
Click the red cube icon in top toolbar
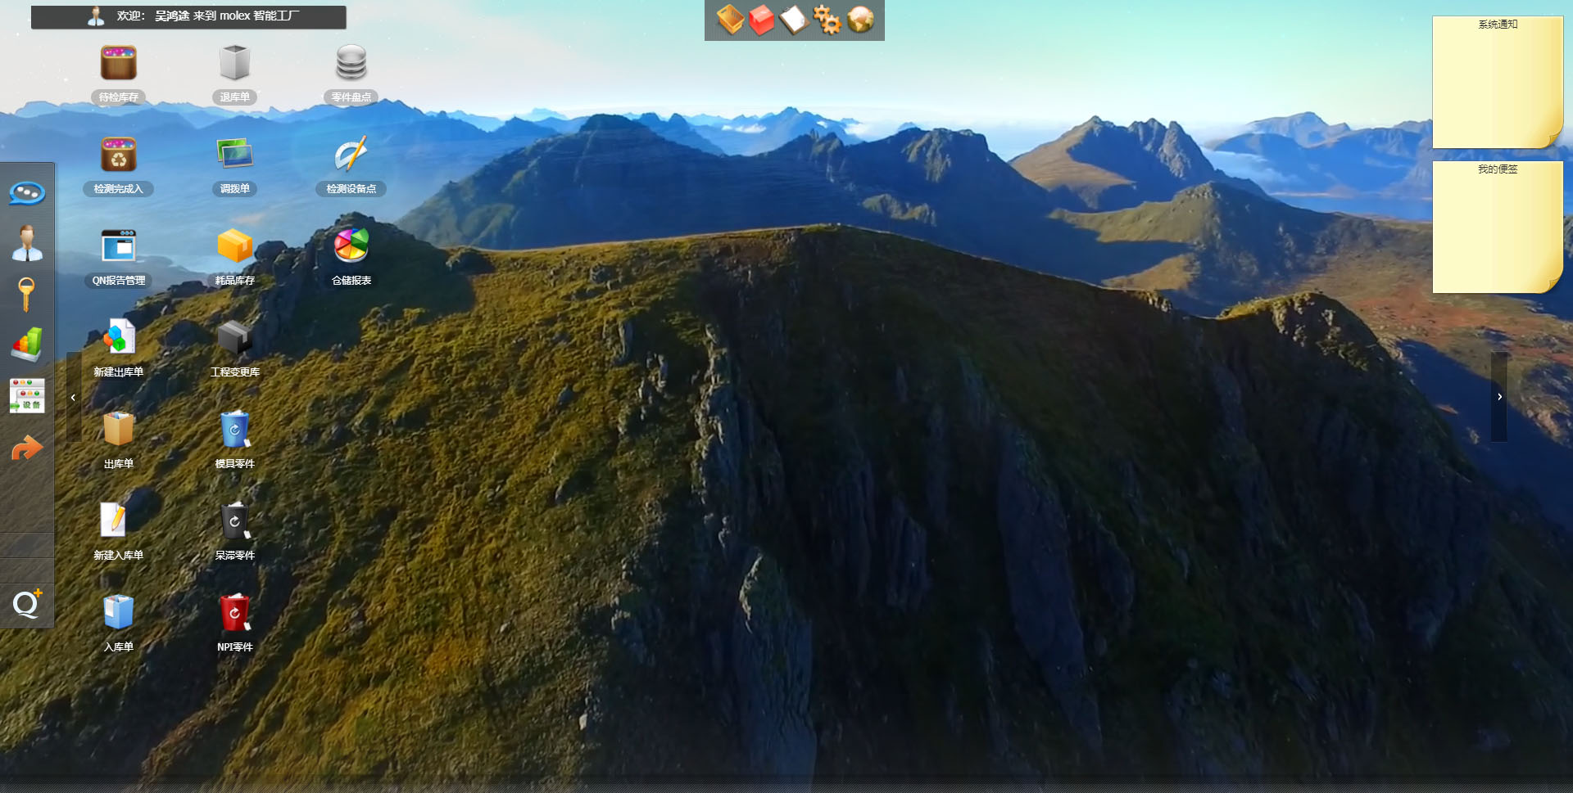pyautogui.click(x=761, y=20)
